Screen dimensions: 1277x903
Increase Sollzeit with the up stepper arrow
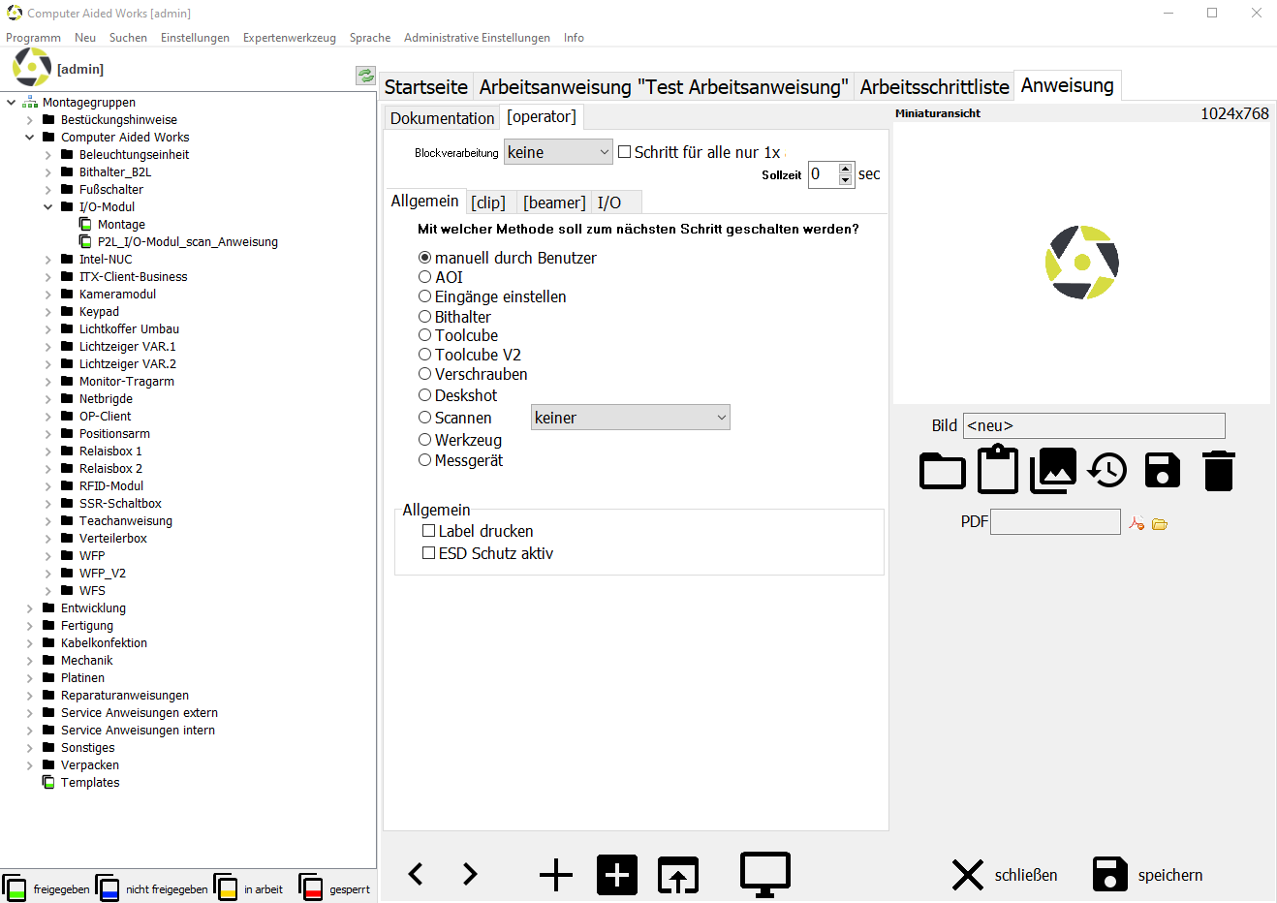[846, 168]
